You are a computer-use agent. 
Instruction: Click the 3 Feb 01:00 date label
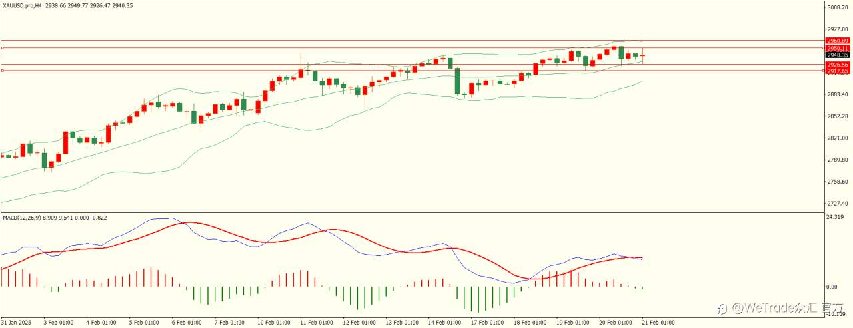pyautogui.click(x=59, y=323)
